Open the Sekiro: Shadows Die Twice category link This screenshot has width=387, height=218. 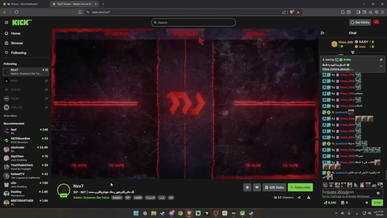[x=91, y=198]
